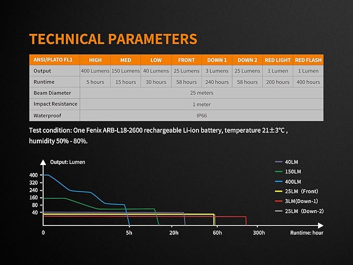Click the TECHNICAL PARAMETERS heading

113,39
